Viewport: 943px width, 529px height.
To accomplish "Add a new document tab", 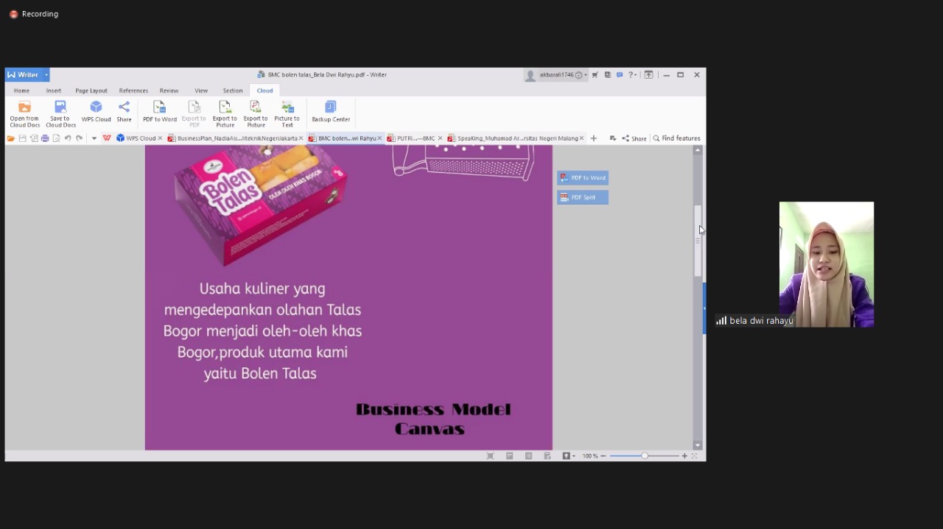I will pyautogui.click(x=594, y=138).
